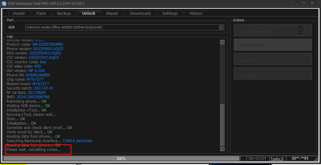321x165 pixels.
Task: Click the log scrollbar down arrow
Action: click(x=222, y=149)
